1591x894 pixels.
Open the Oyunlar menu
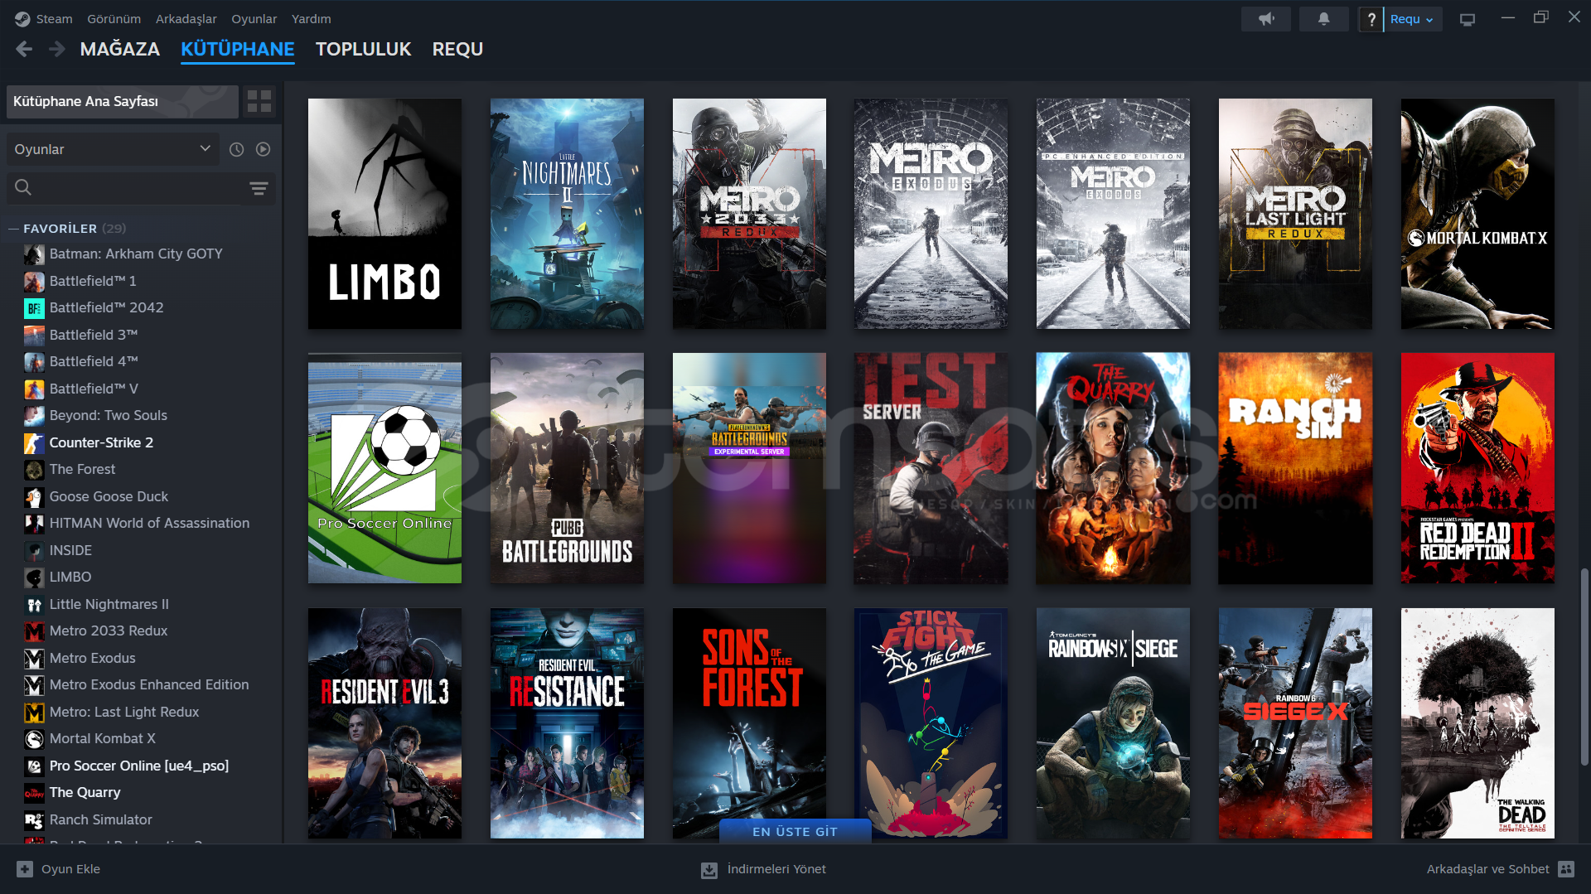click(x=254, y=19)
